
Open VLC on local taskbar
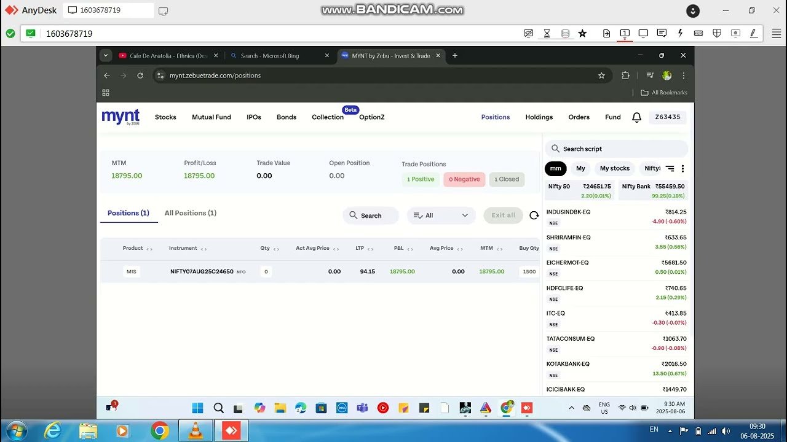[196, 431]
